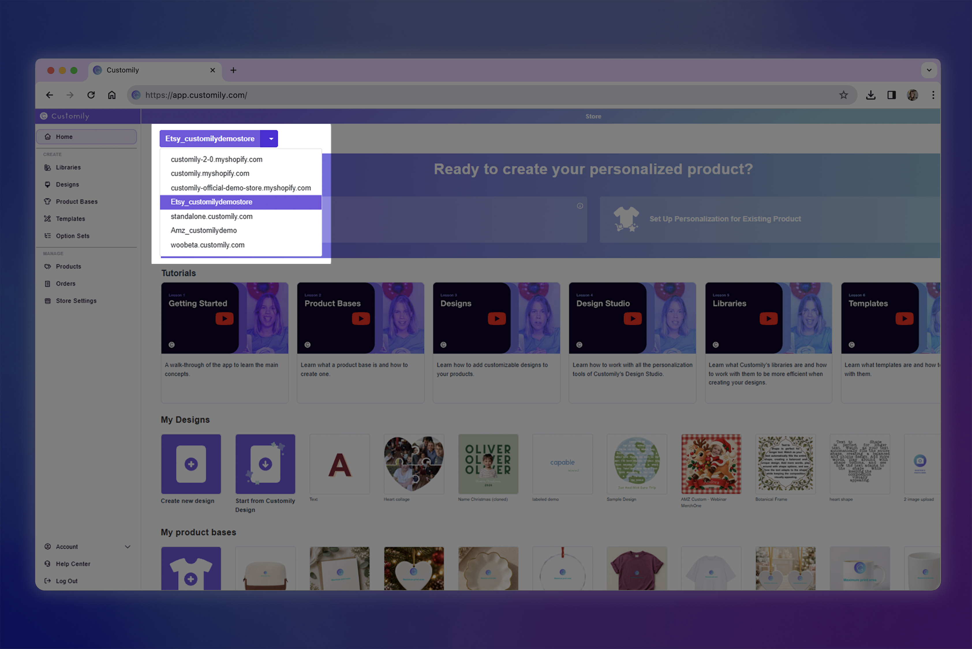Open Option Sets from sidebar

[72, 236]
